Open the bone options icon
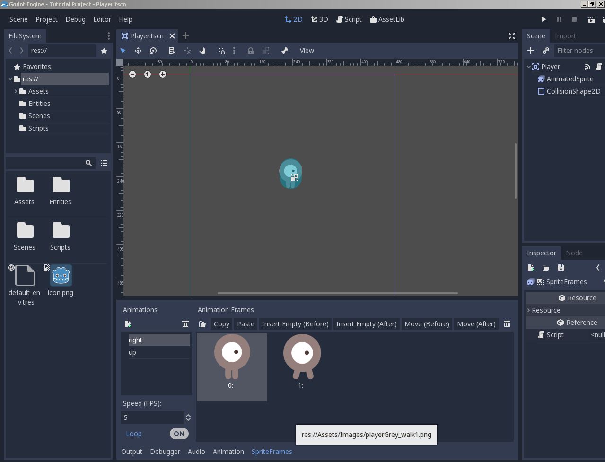 (x=285, y=51)
